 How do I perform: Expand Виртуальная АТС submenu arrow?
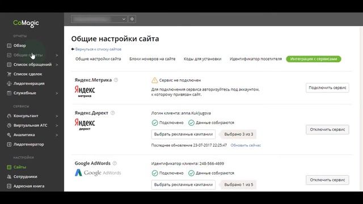click(57, 126)
